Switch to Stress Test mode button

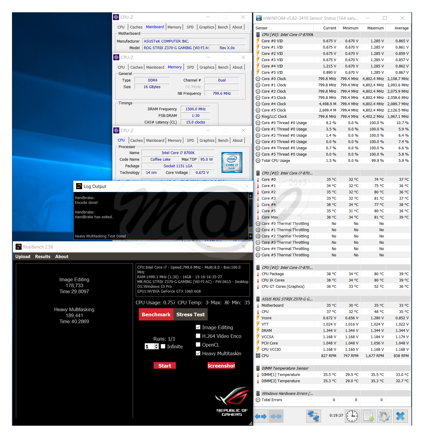point(191,314)
